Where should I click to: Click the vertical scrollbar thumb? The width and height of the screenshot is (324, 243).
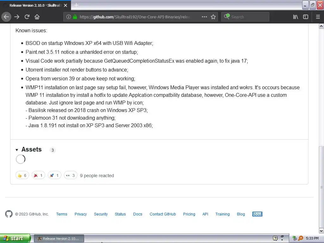(321, 187)
